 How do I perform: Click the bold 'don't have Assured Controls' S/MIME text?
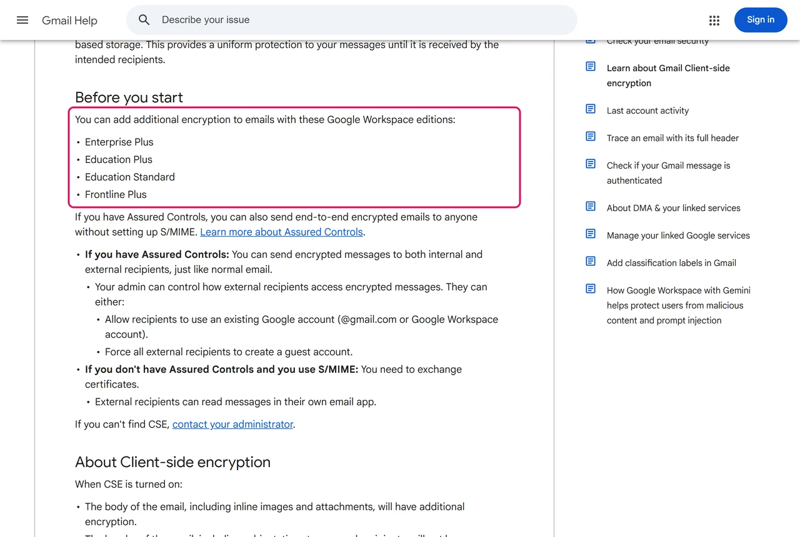click(222, 370)
